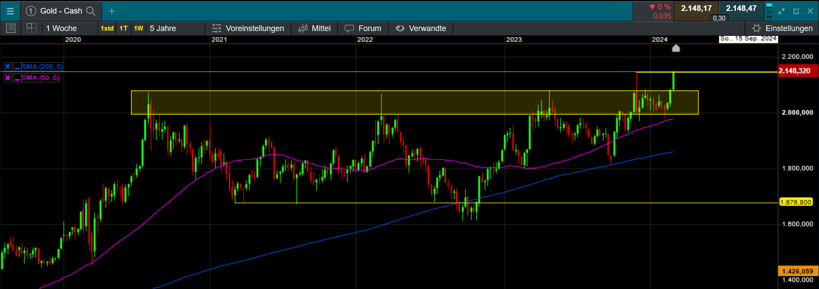
Task: Close the Gold chart window
Action: (x=810, y=11)
